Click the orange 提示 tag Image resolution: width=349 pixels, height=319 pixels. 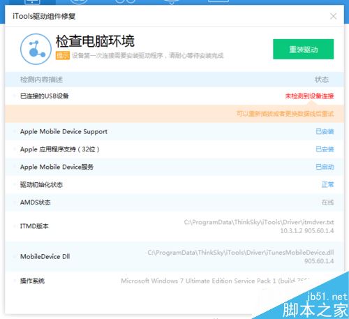(63, 56)
